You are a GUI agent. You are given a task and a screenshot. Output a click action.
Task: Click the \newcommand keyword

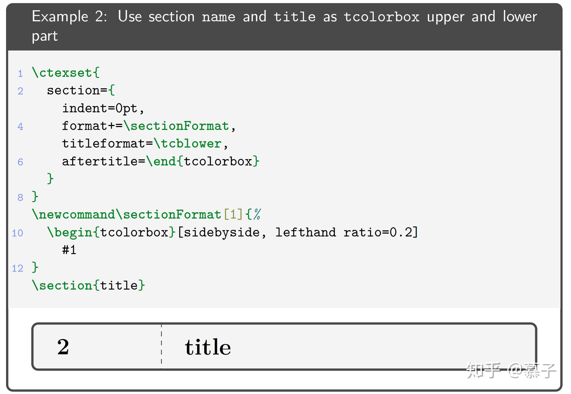click(73, 215)
